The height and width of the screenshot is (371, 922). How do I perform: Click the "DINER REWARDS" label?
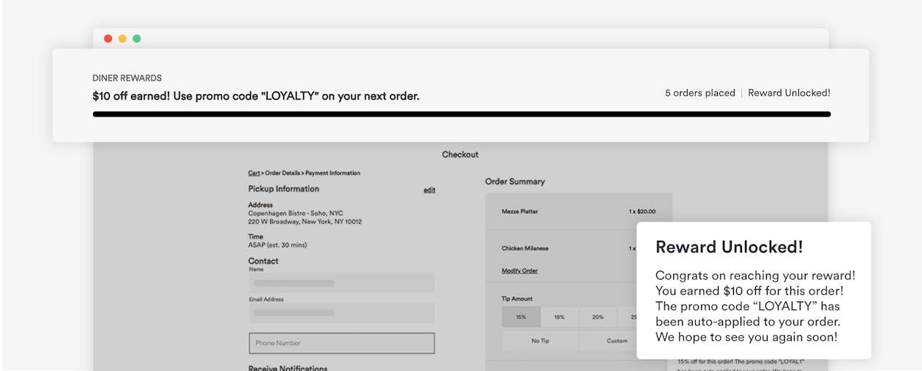click(x=127, y=78)
